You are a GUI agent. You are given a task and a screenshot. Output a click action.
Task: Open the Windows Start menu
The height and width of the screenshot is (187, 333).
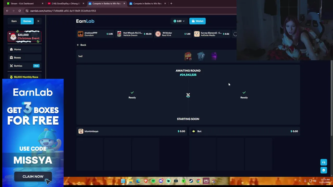(123, 181)
